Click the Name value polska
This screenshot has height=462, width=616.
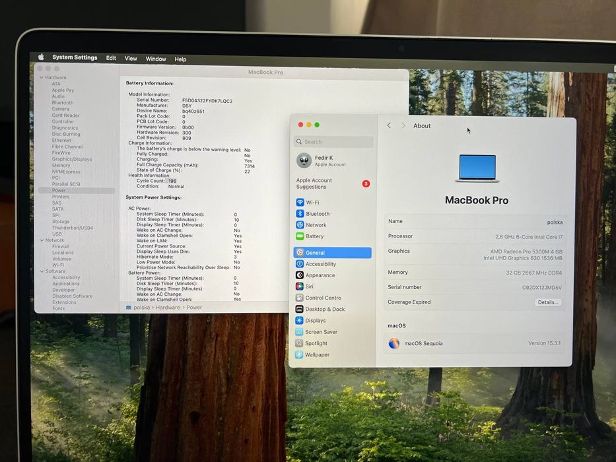pos(555,222)
